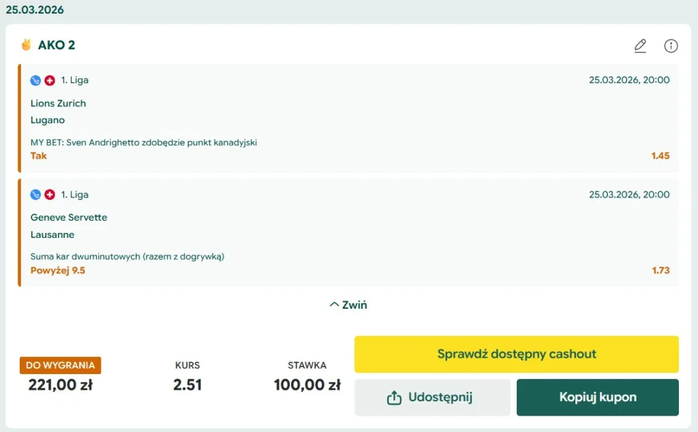
Task: Click the STAWKA 100,00 zł amount
Action: coord(307,385)
